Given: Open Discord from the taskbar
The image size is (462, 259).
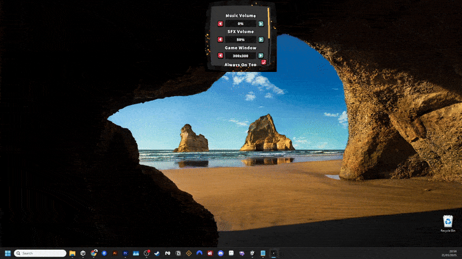Looking at the screenshot, I should coord(220,253).
